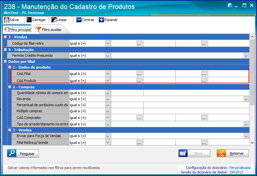Collapse all groups with Contrair

coord(85,20)
